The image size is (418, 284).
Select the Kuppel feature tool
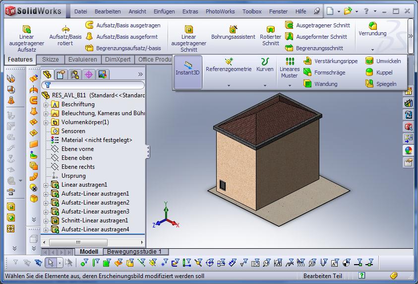369,72
